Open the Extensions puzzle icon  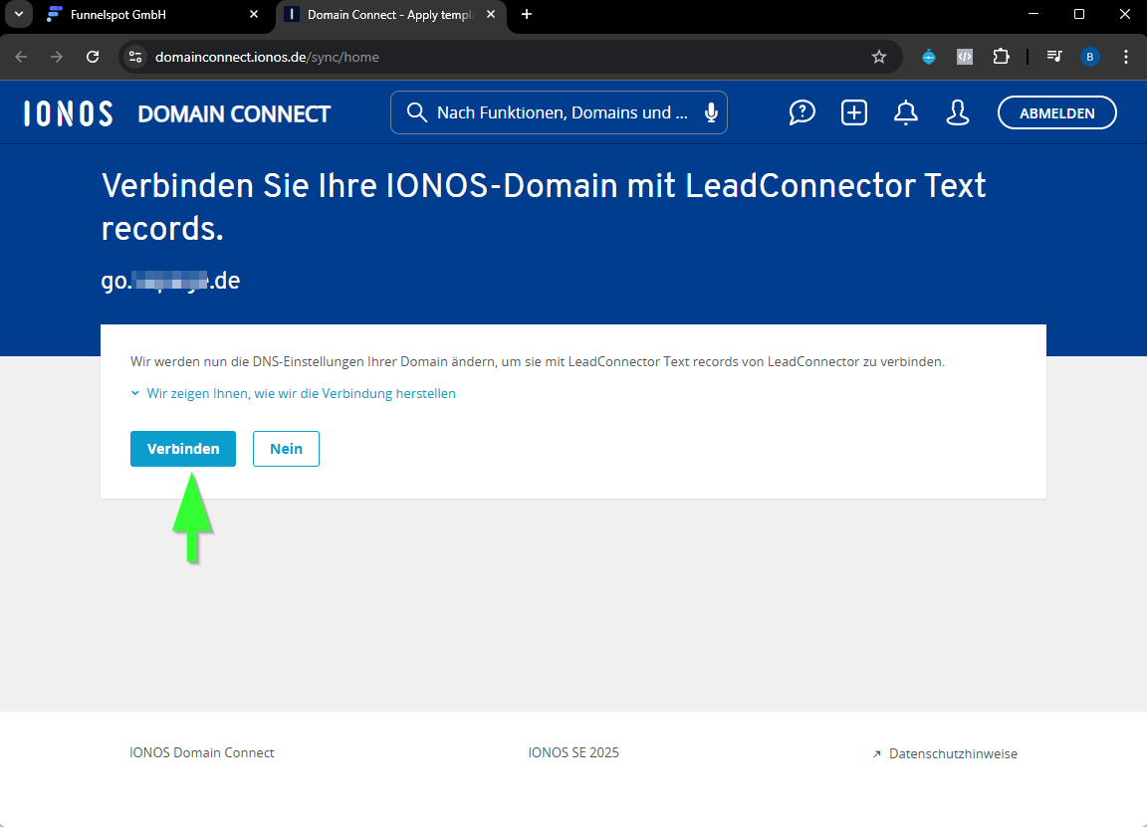1001,57
